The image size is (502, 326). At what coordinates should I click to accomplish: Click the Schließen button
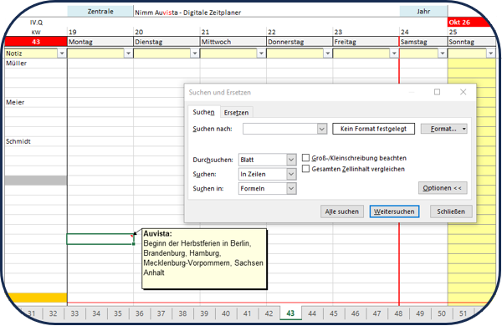pyautogui.click(x=451, y=211)
